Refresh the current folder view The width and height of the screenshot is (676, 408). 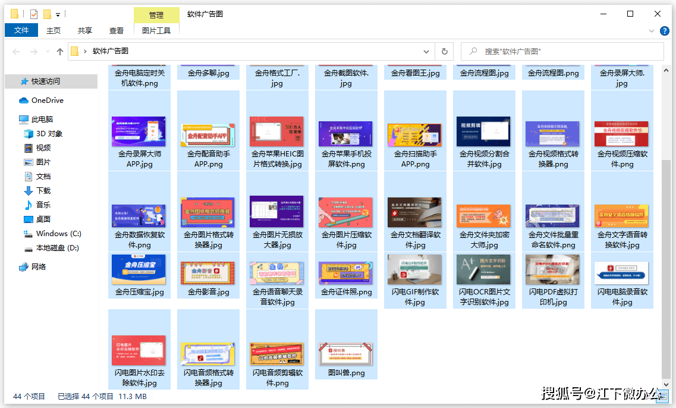coord(444,52)
